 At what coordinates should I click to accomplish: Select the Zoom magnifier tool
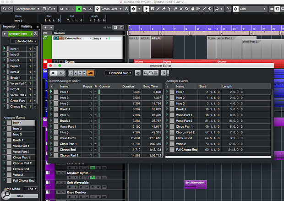point(187,9)
